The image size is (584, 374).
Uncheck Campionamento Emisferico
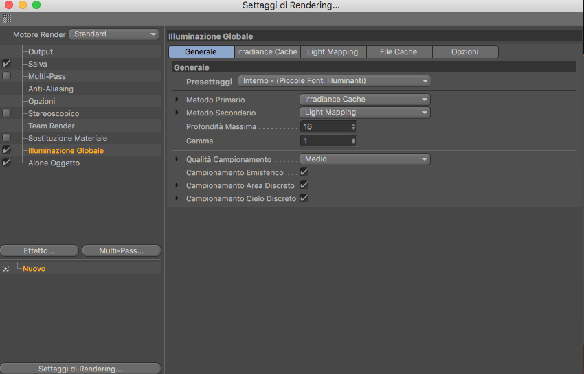[x=304, y=172]
